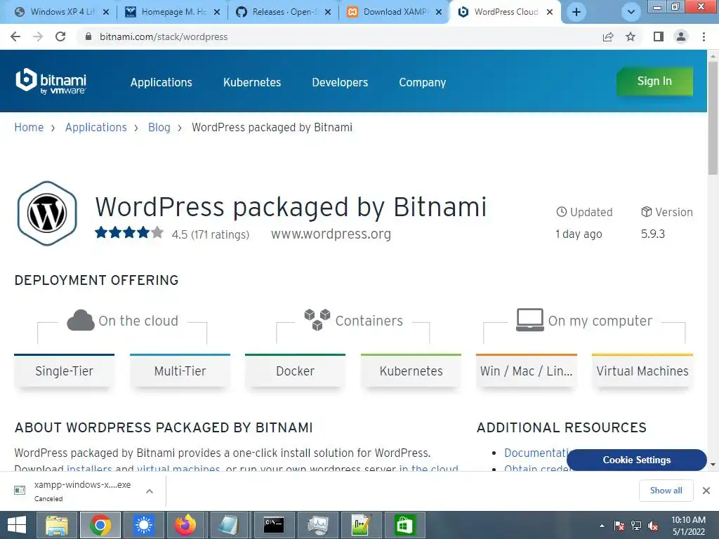
Task: Open the browser side panel icon
Action: tap(659, 36)
